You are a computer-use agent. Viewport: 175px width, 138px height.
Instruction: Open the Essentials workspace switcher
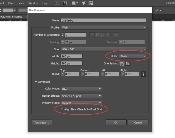[x=170, y=3]
